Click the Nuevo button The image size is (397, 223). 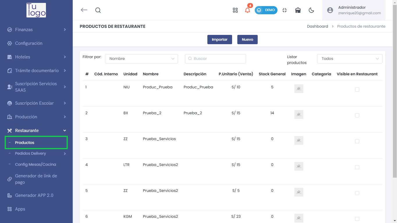248,40
